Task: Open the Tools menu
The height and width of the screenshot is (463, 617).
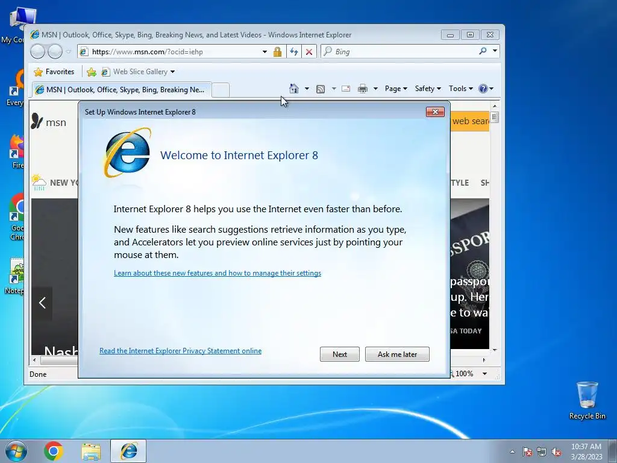Action: click(x=461, y=89)
